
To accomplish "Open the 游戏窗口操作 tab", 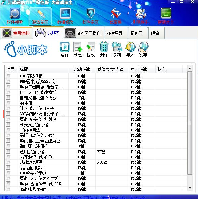I will [84, 33].
